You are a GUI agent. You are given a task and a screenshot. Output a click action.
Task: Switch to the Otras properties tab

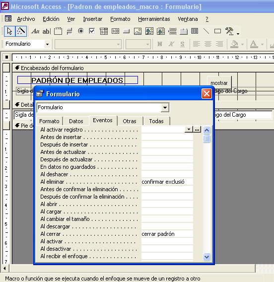(130, 121)
